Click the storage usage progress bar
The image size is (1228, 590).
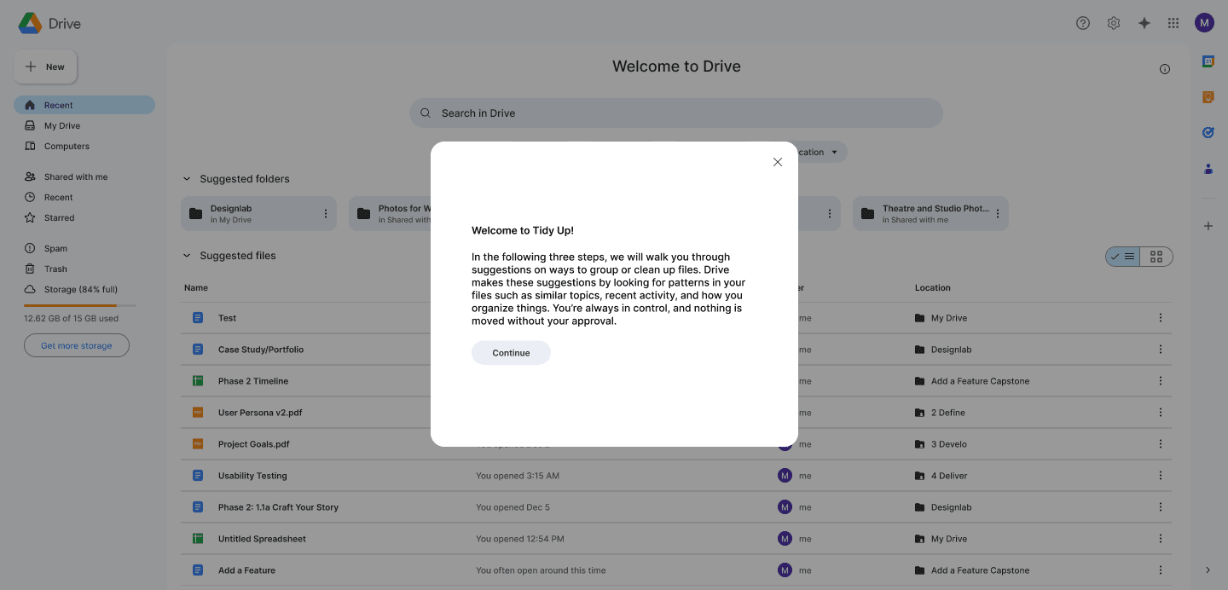click(x=80, y=305)
